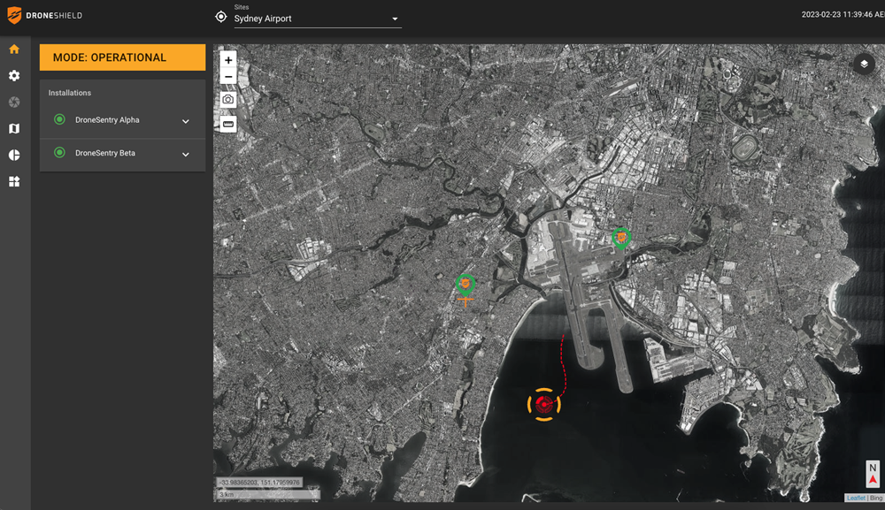The image size is (885, 510).
Task: Zoom in on the map
Action: (x=228, y=60)
